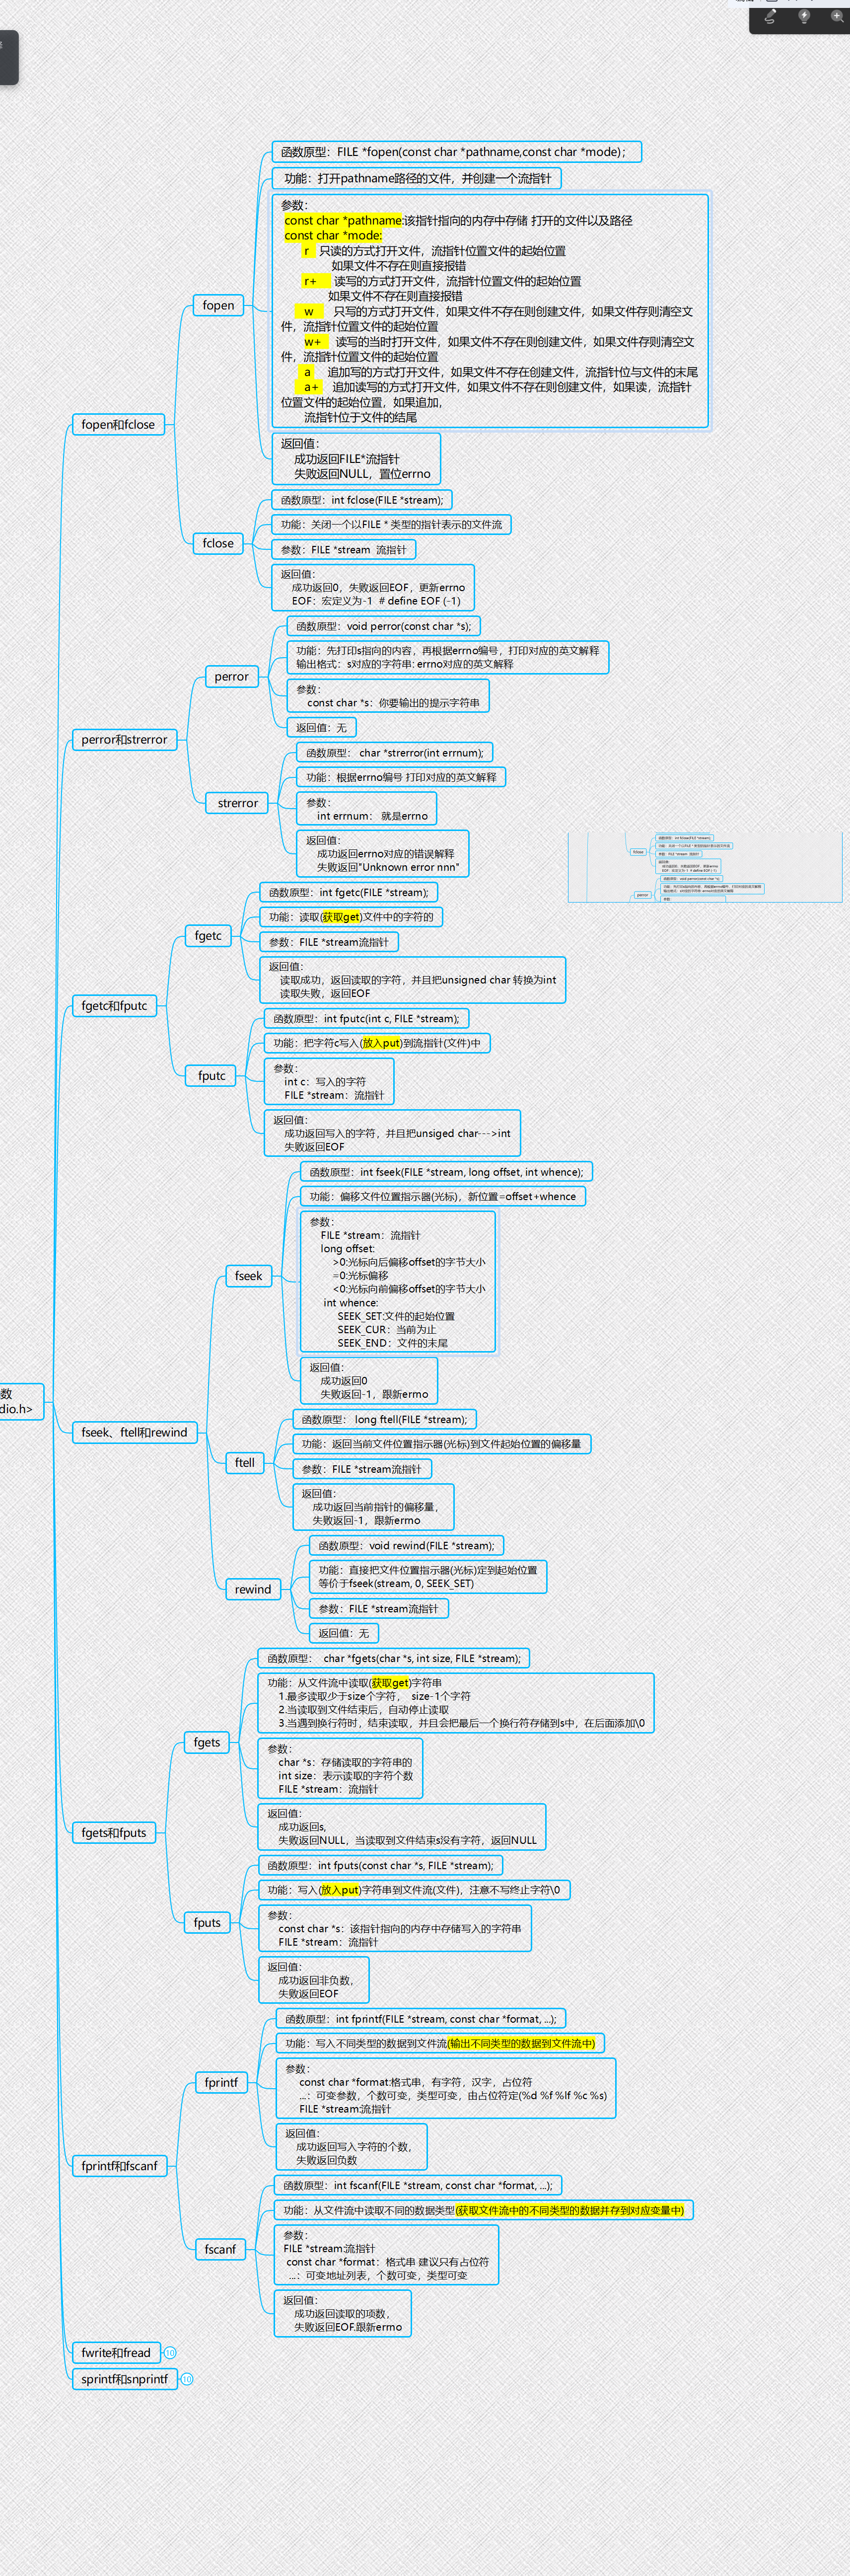
Task: Select the fputs node
Action: coord(207,1922)
